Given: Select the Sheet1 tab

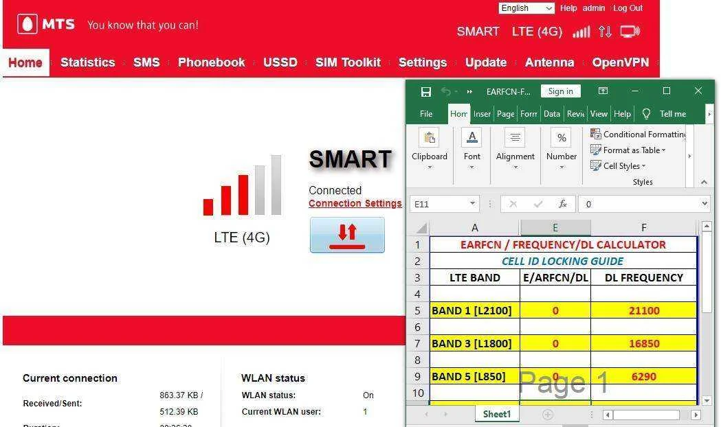Looking at the screenshot, I should click(497, 414).
